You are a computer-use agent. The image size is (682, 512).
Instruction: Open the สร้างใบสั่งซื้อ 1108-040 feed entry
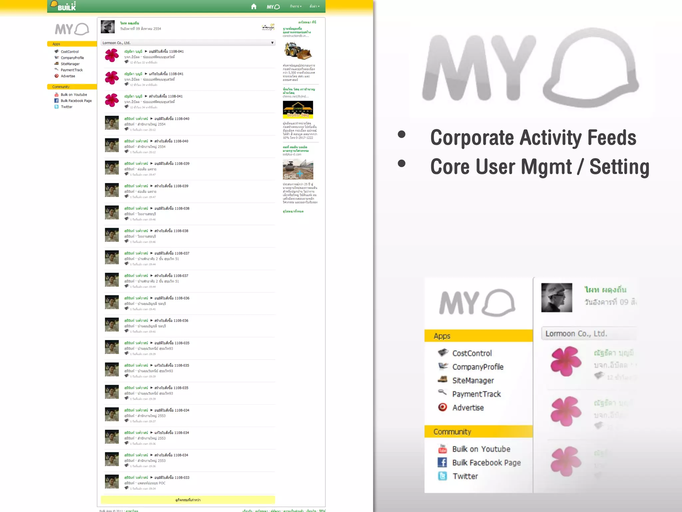tap(171, 141)
